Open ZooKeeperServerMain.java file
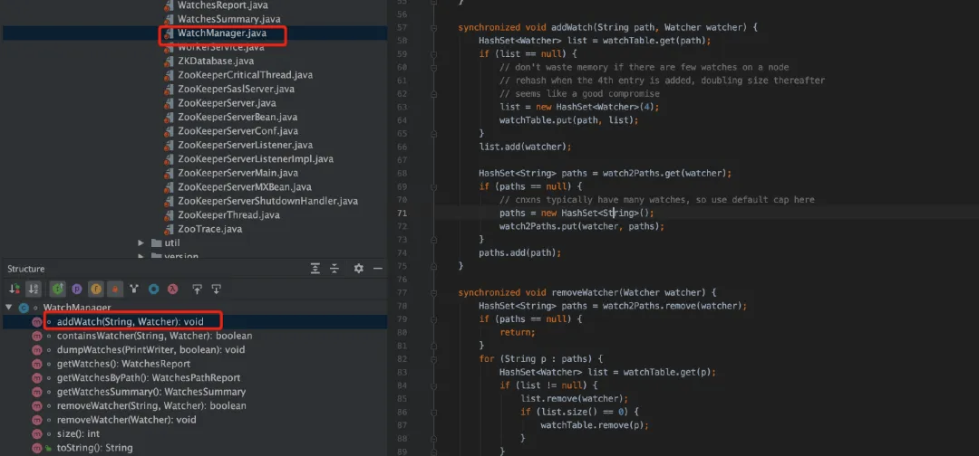 click(237, 173)
